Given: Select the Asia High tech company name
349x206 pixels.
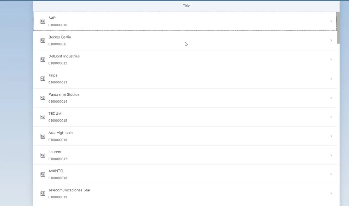Looking at the screenshot, I should coord(61,132).
